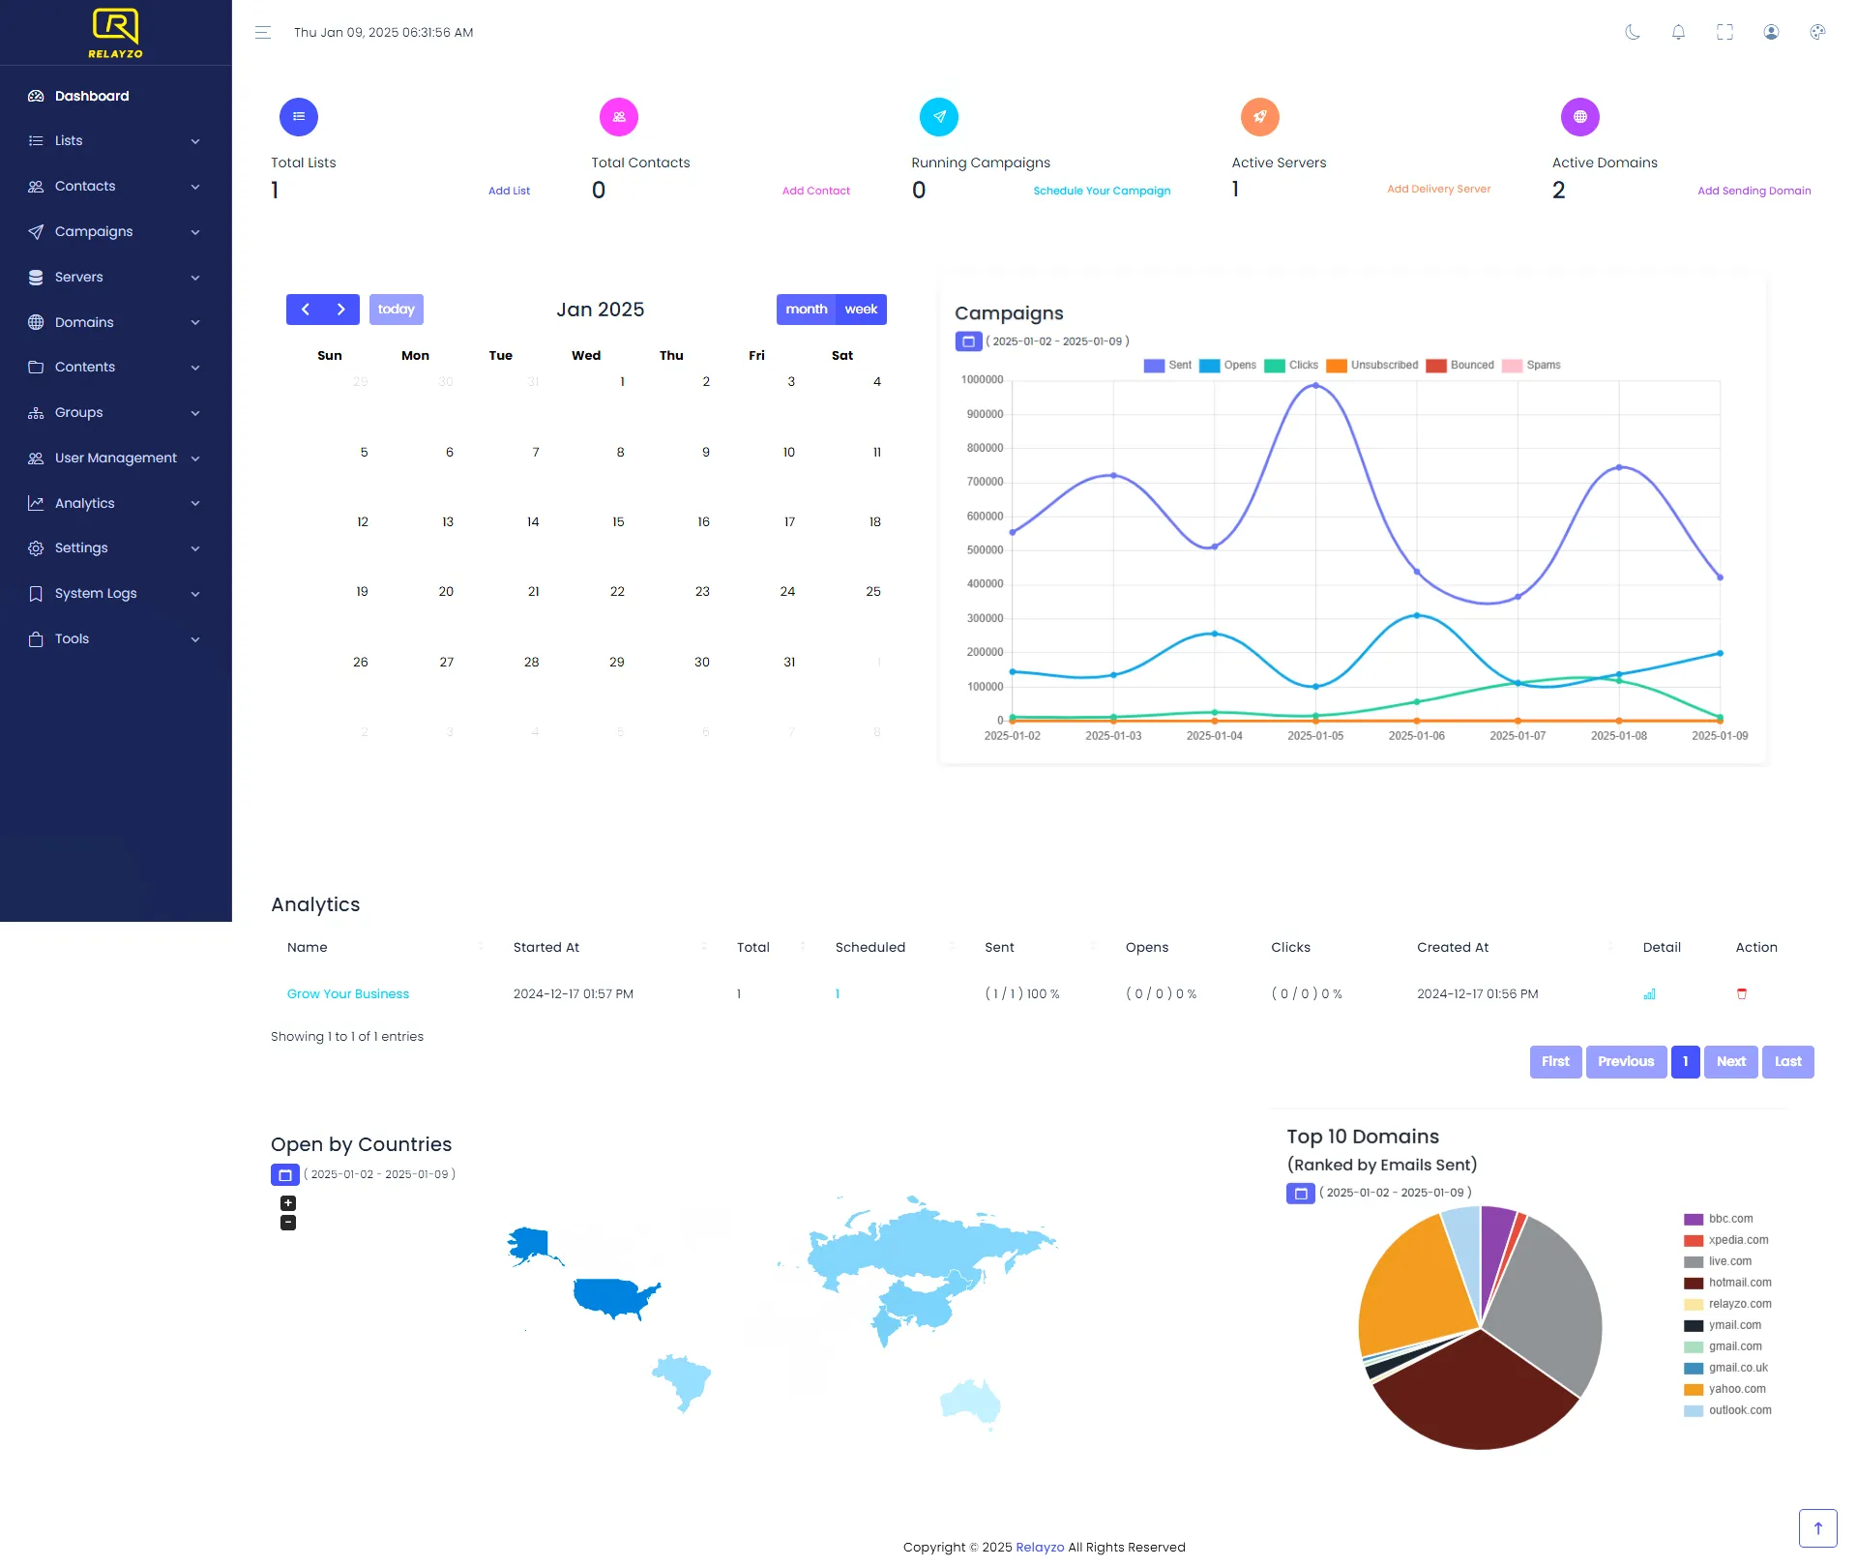The image size is (1857, 1567).
Task: Delete Grow Your Business campaign row
Action: (x=1742, y=994)
